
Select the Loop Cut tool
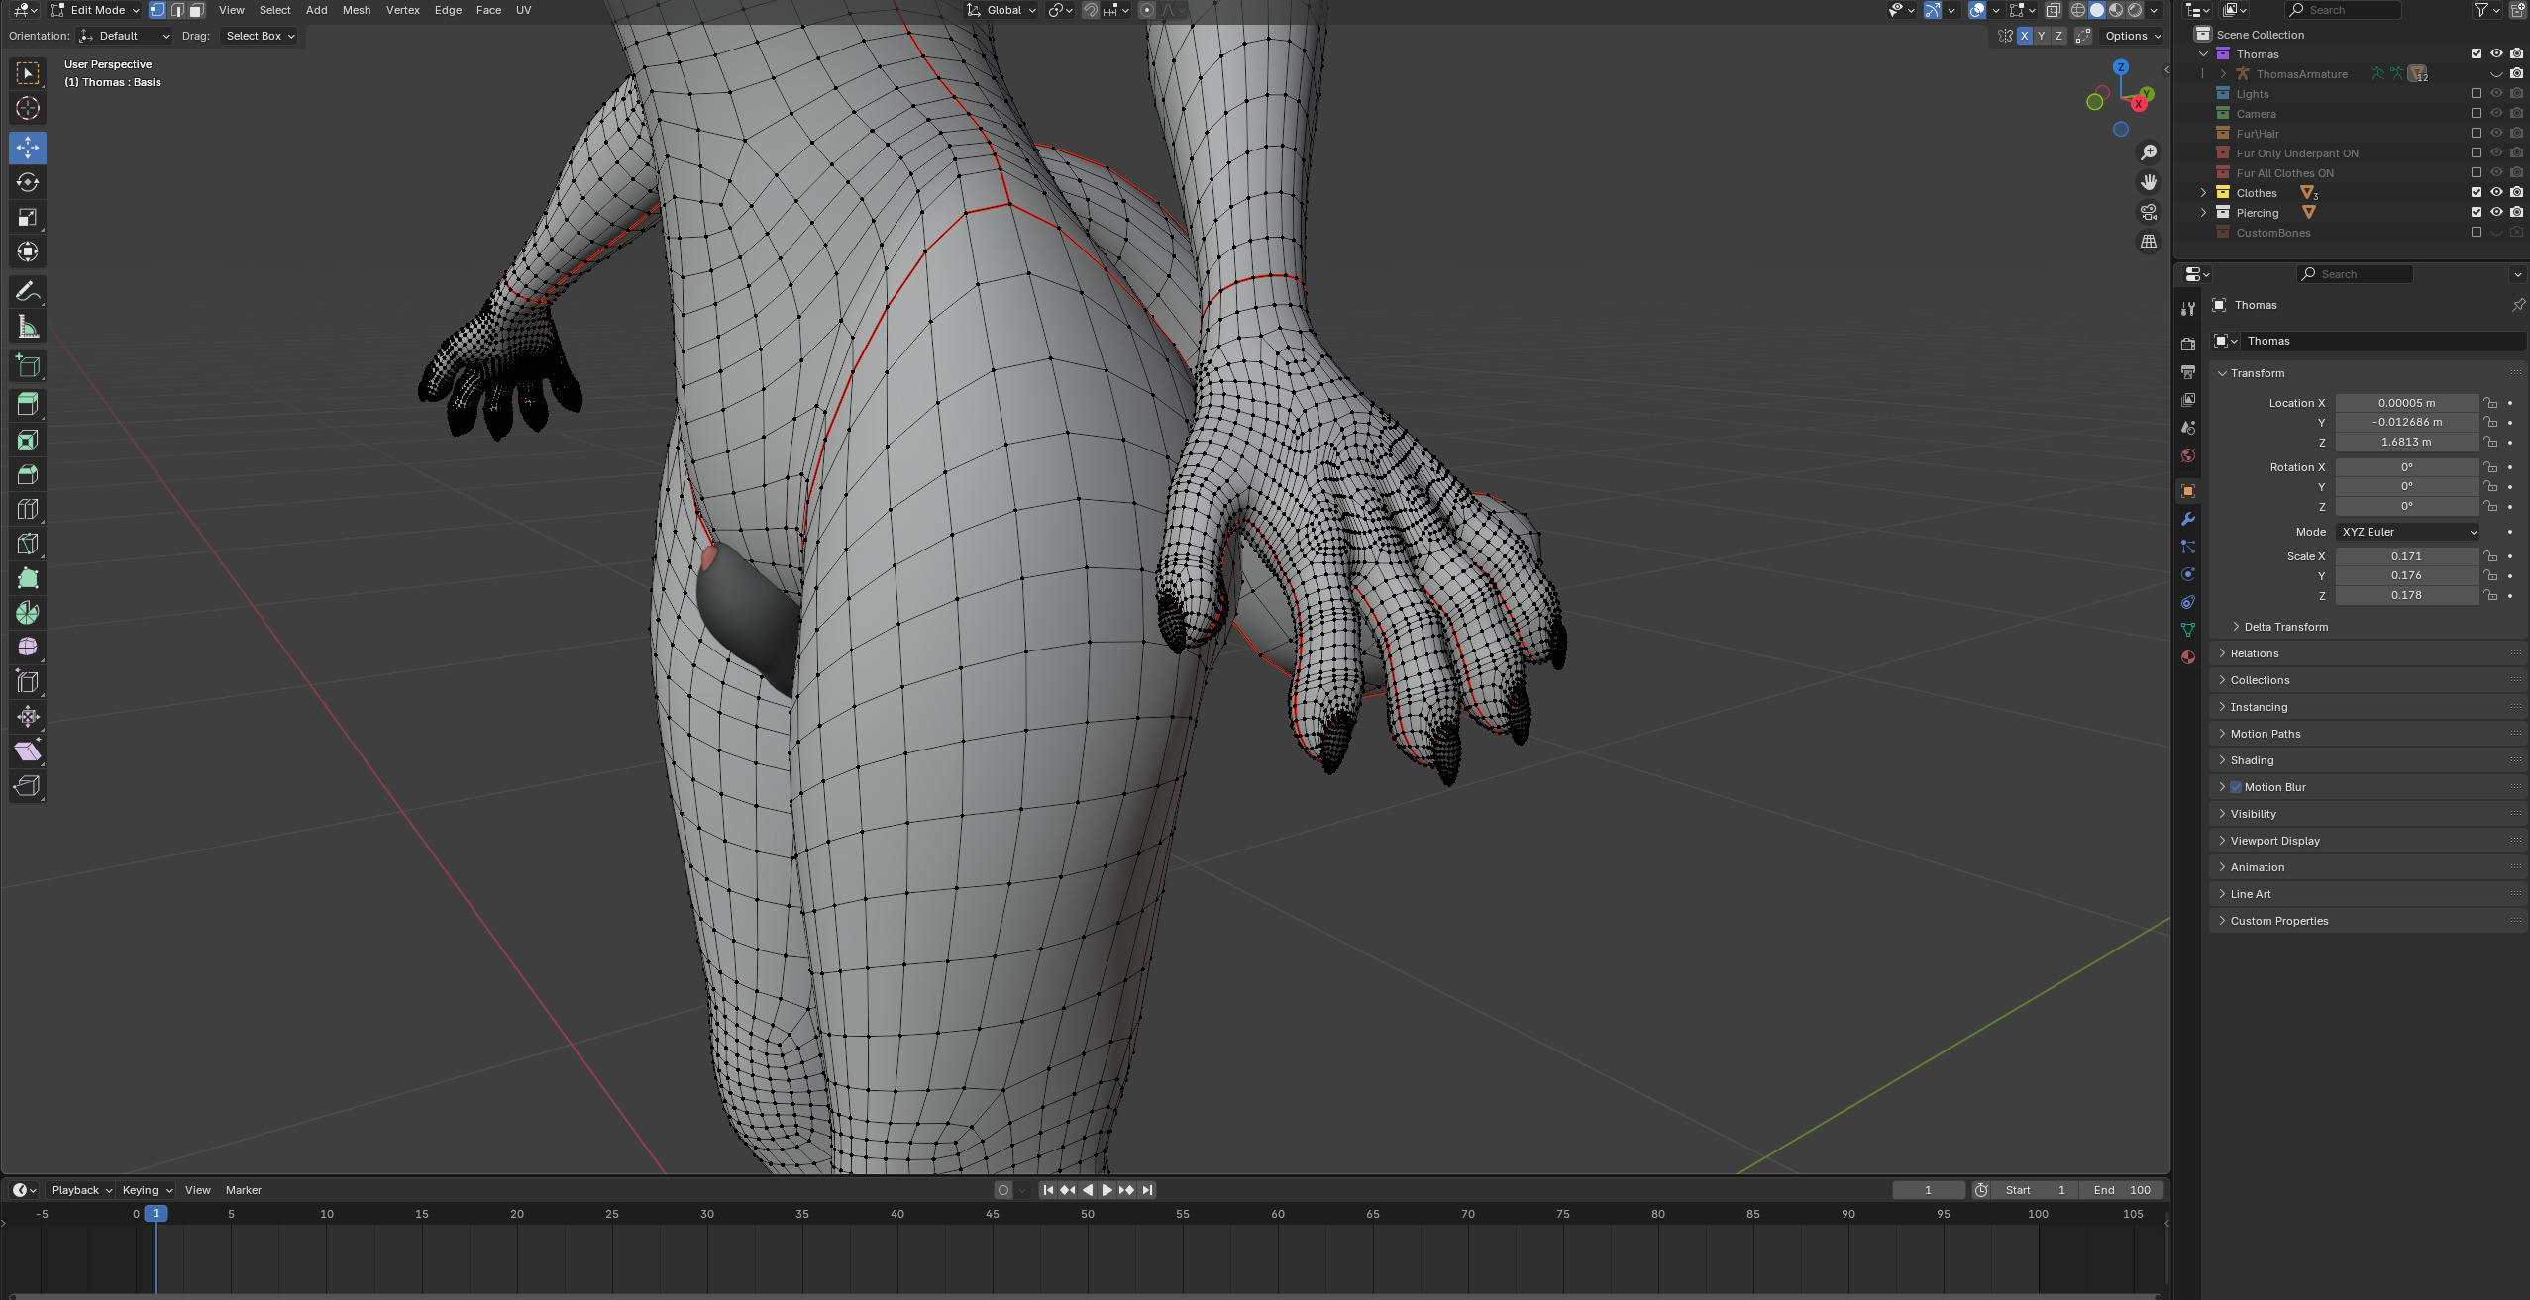point(28,509)
